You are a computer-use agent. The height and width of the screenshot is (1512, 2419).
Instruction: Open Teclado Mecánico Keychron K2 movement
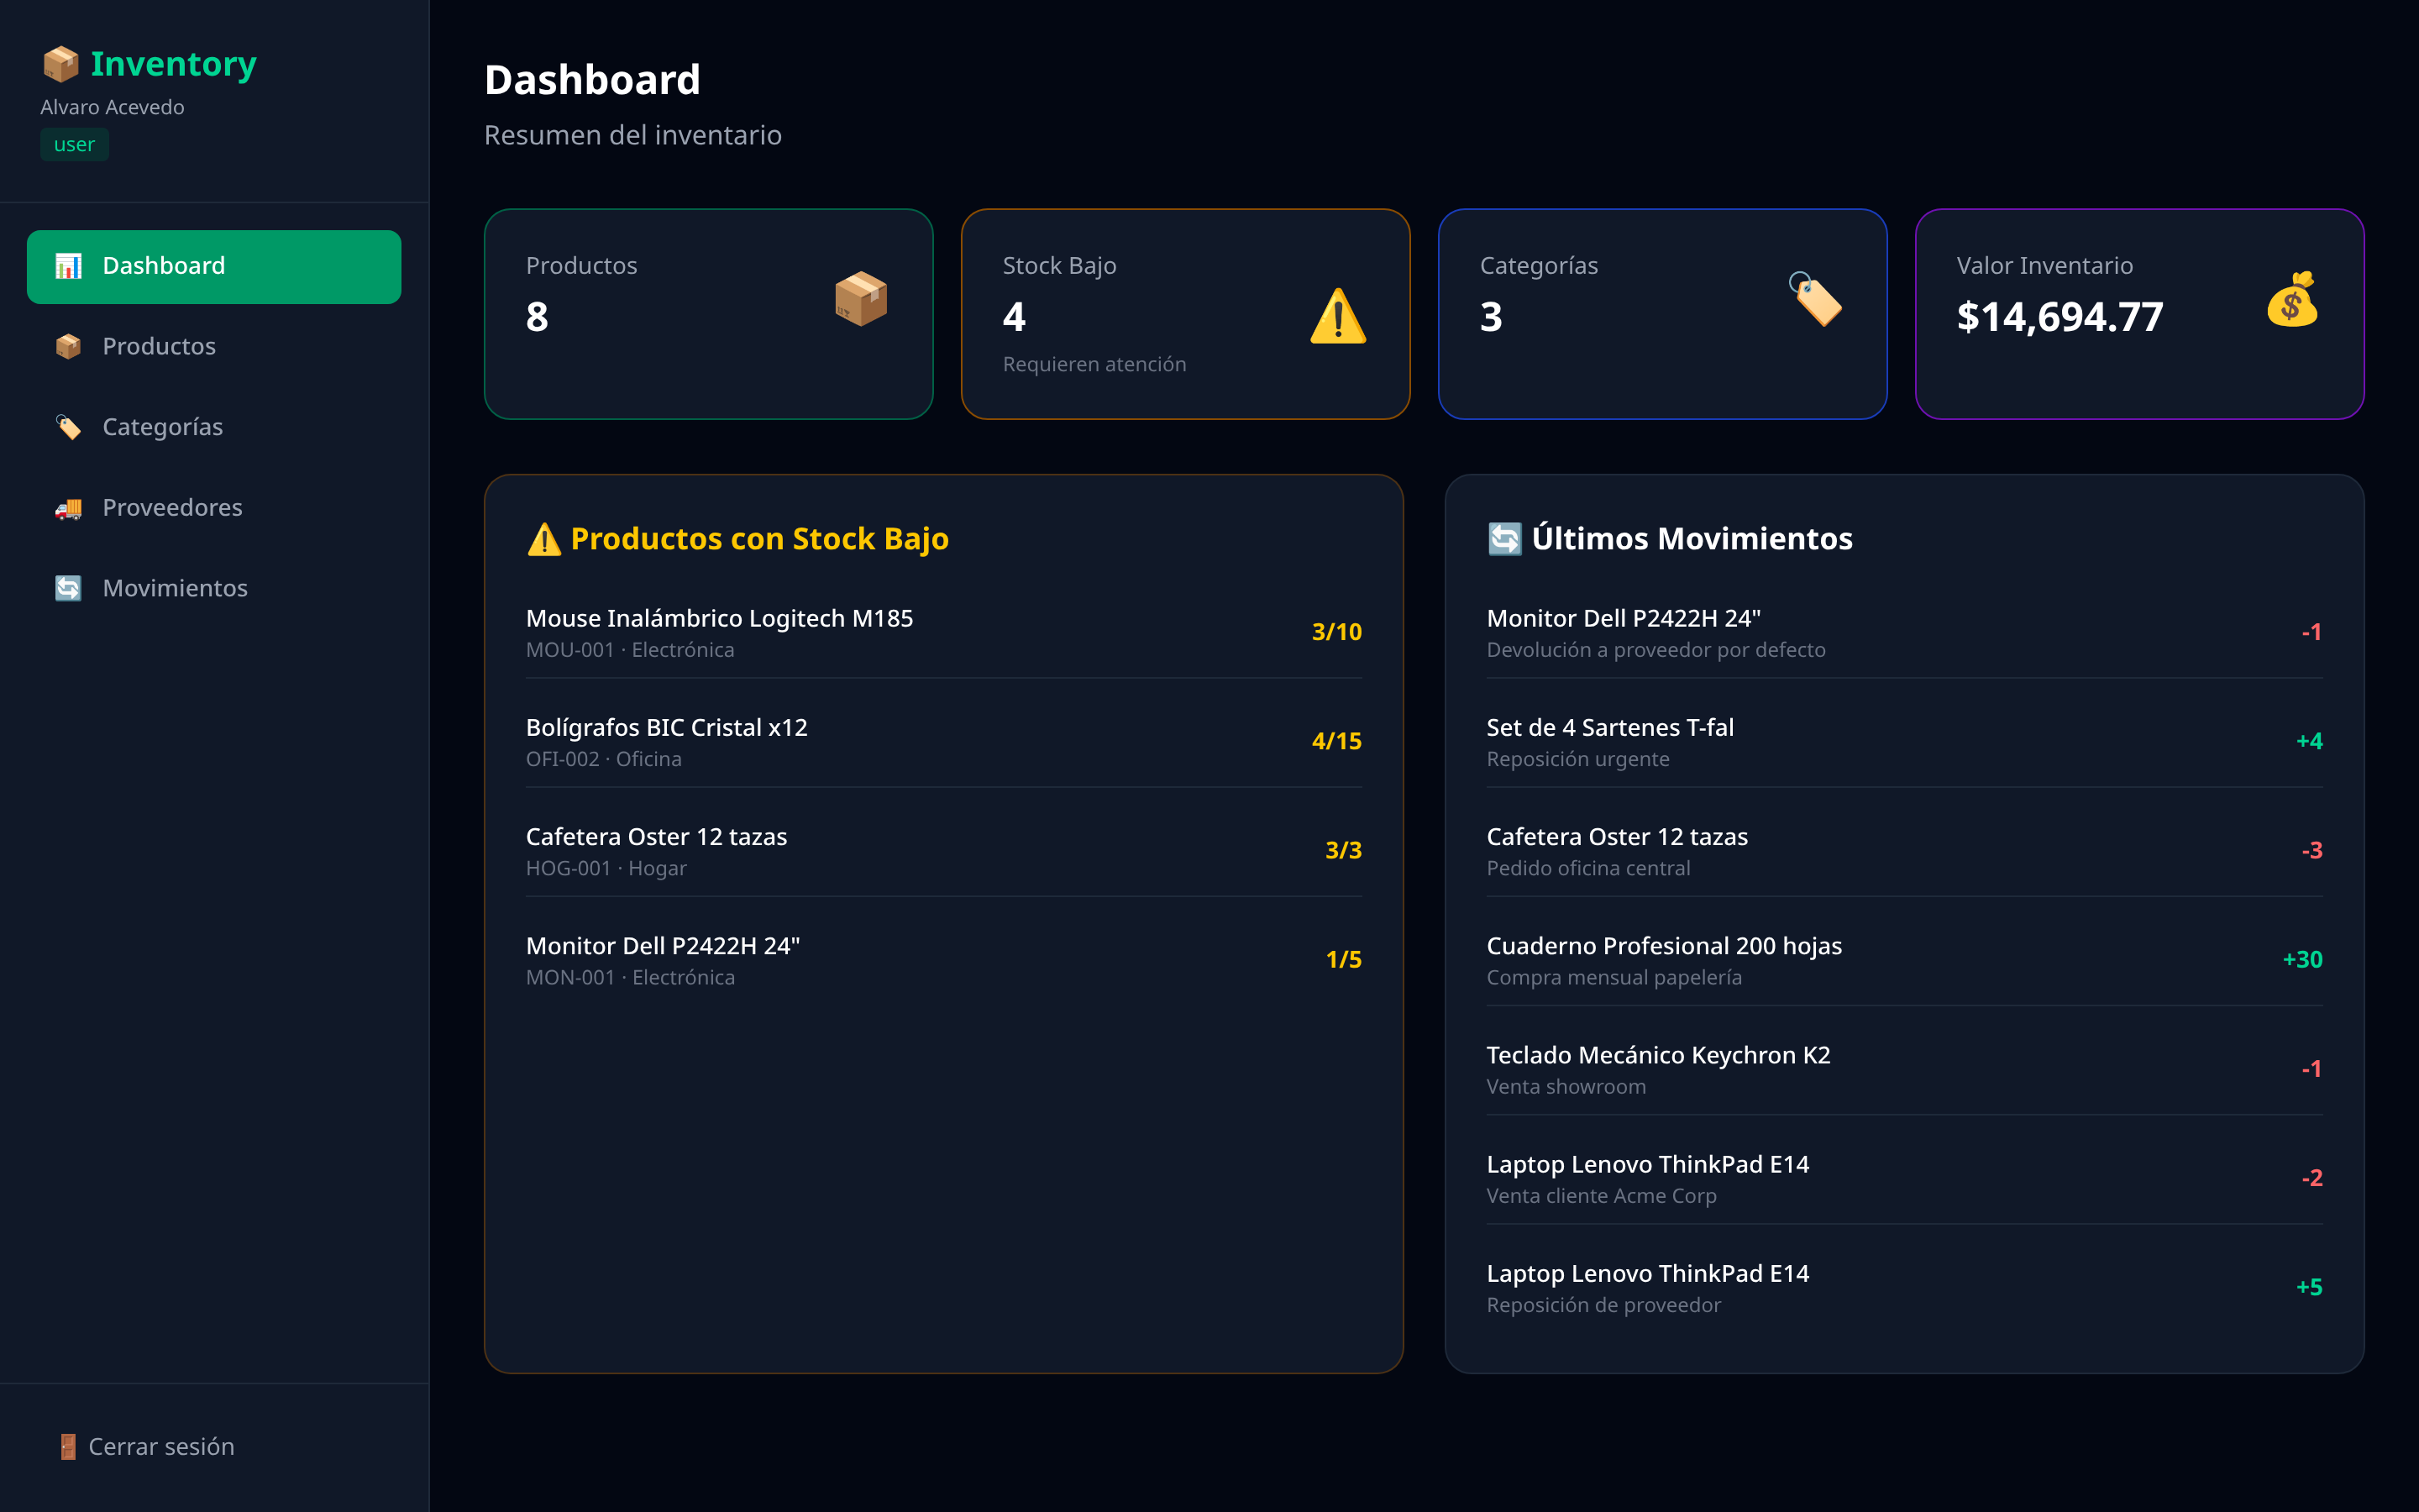click(x=1904, y=1069)
